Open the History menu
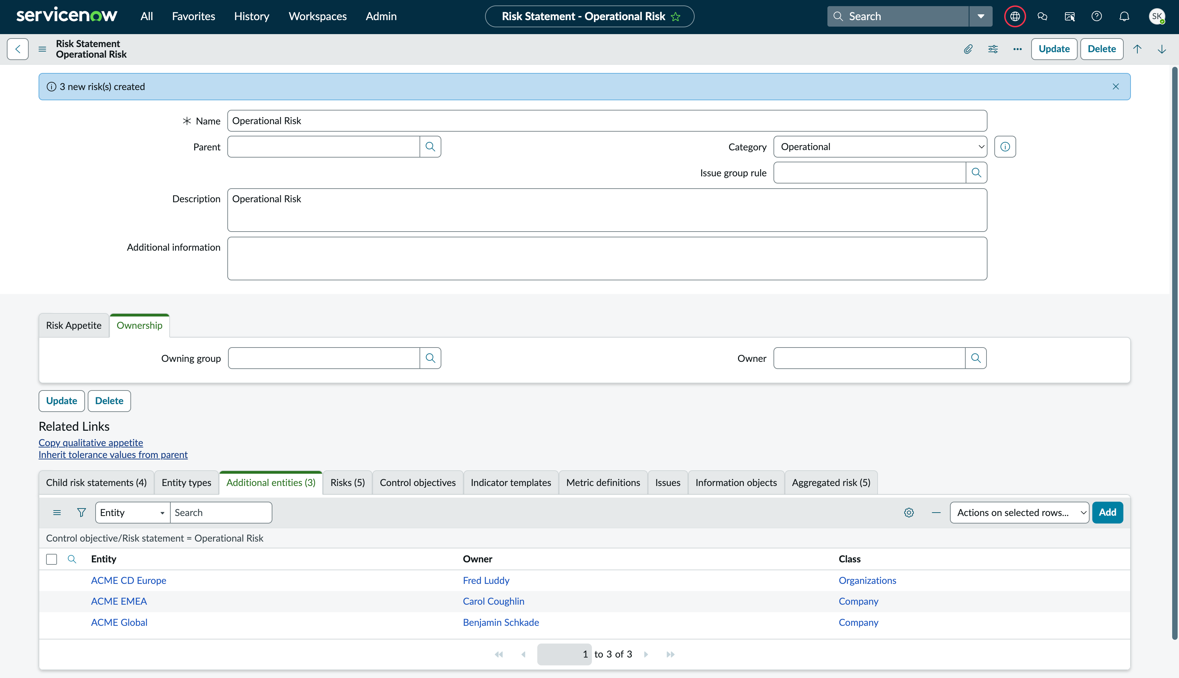1179x678 pixels. [252, 16]
